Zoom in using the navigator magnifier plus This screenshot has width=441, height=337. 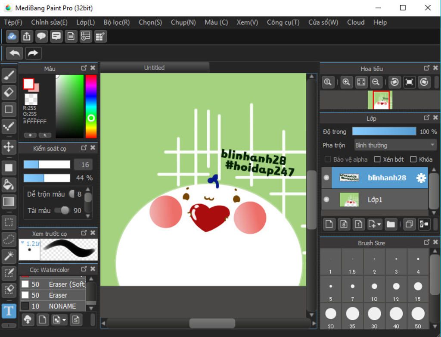coord(346,82)
